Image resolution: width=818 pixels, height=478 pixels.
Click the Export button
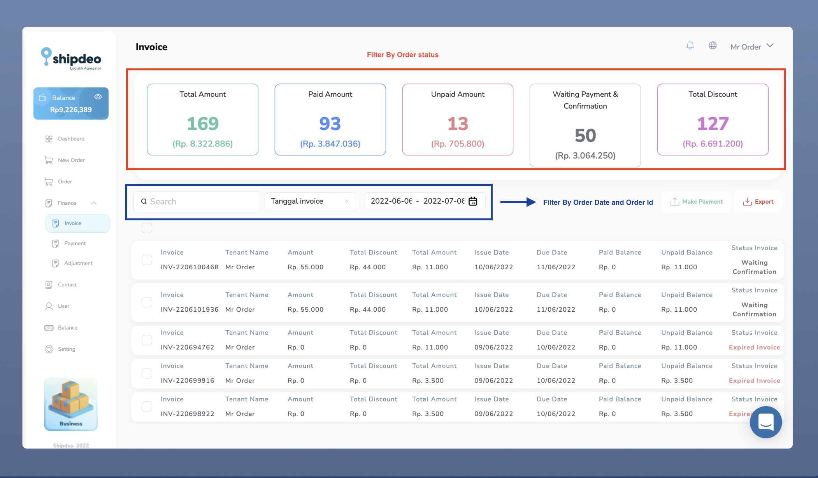click(x=758, y=202)
